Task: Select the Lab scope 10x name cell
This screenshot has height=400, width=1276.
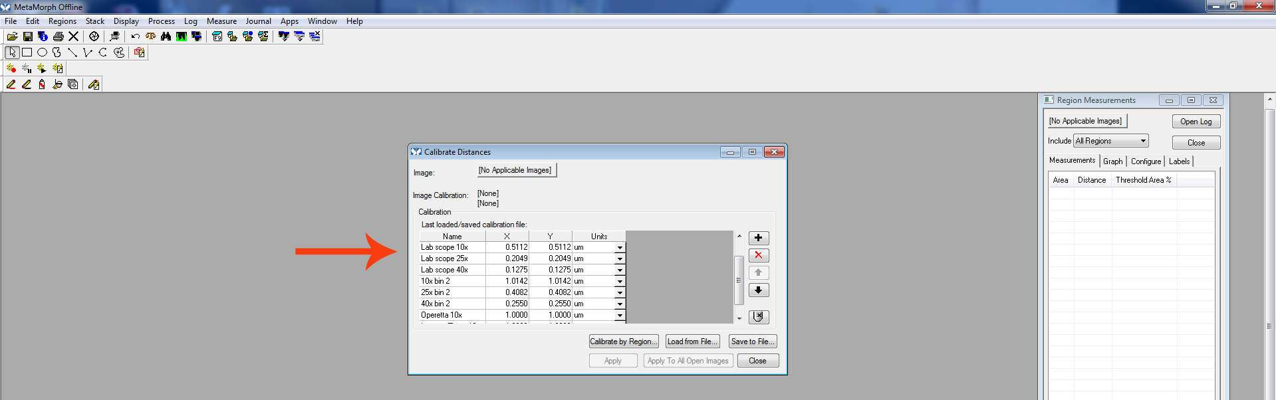Action: [453, 248]
